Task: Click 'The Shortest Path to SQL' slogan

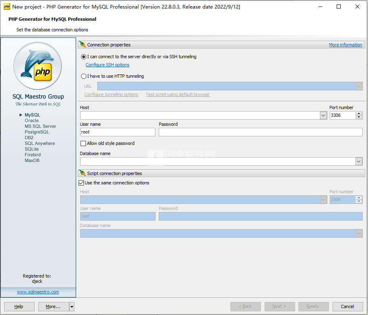Action: pyautogui.click(x=38, y=104)
